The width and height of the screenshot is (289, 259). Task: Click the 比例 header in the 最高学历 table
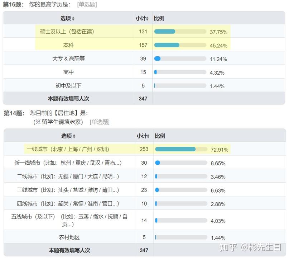tap(159, 18)
